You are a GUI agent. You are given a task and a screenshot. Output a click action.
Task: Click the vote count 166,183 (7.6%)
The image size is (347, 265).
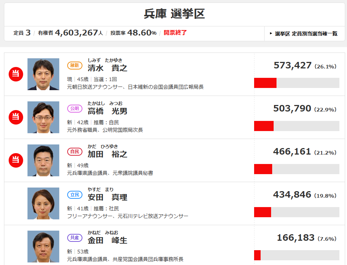click(307, 238)
